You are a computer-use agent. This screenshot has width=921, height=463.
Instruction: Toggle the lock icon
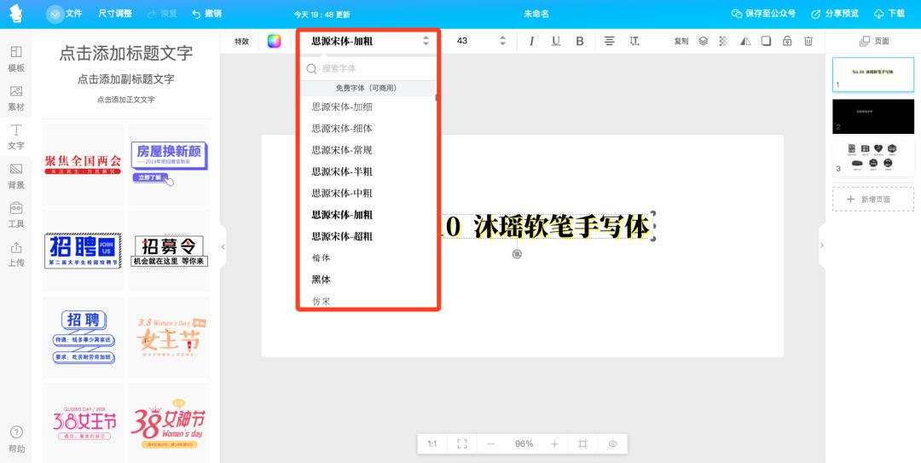(787, 41)
